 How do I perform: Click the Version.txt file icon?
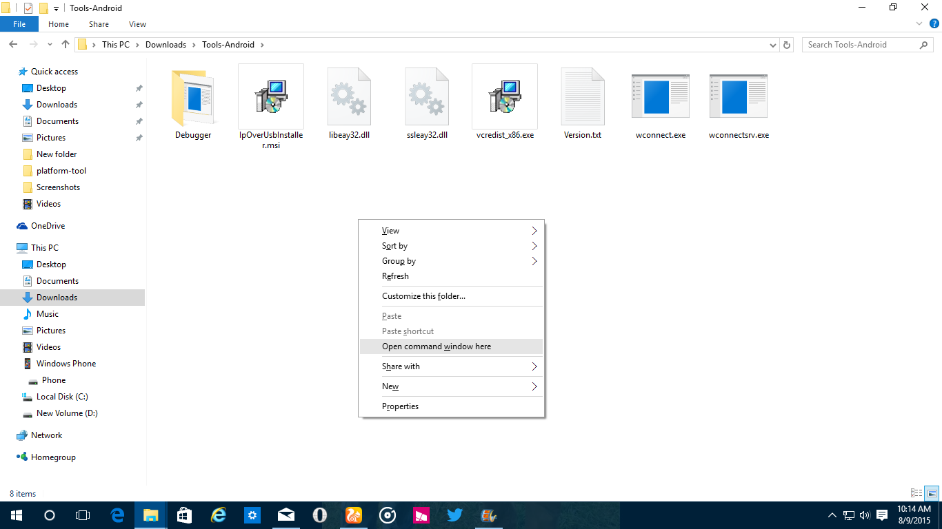[583, 96]
